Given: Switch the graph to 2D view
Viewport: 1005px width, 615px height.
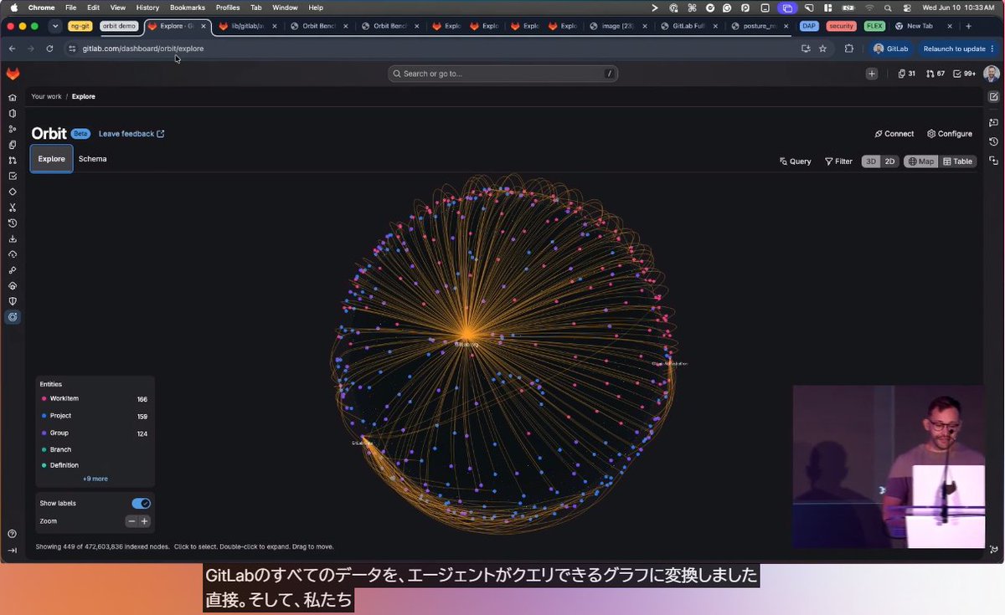Looking at the screenshot, I should click(x=890, y=161).
